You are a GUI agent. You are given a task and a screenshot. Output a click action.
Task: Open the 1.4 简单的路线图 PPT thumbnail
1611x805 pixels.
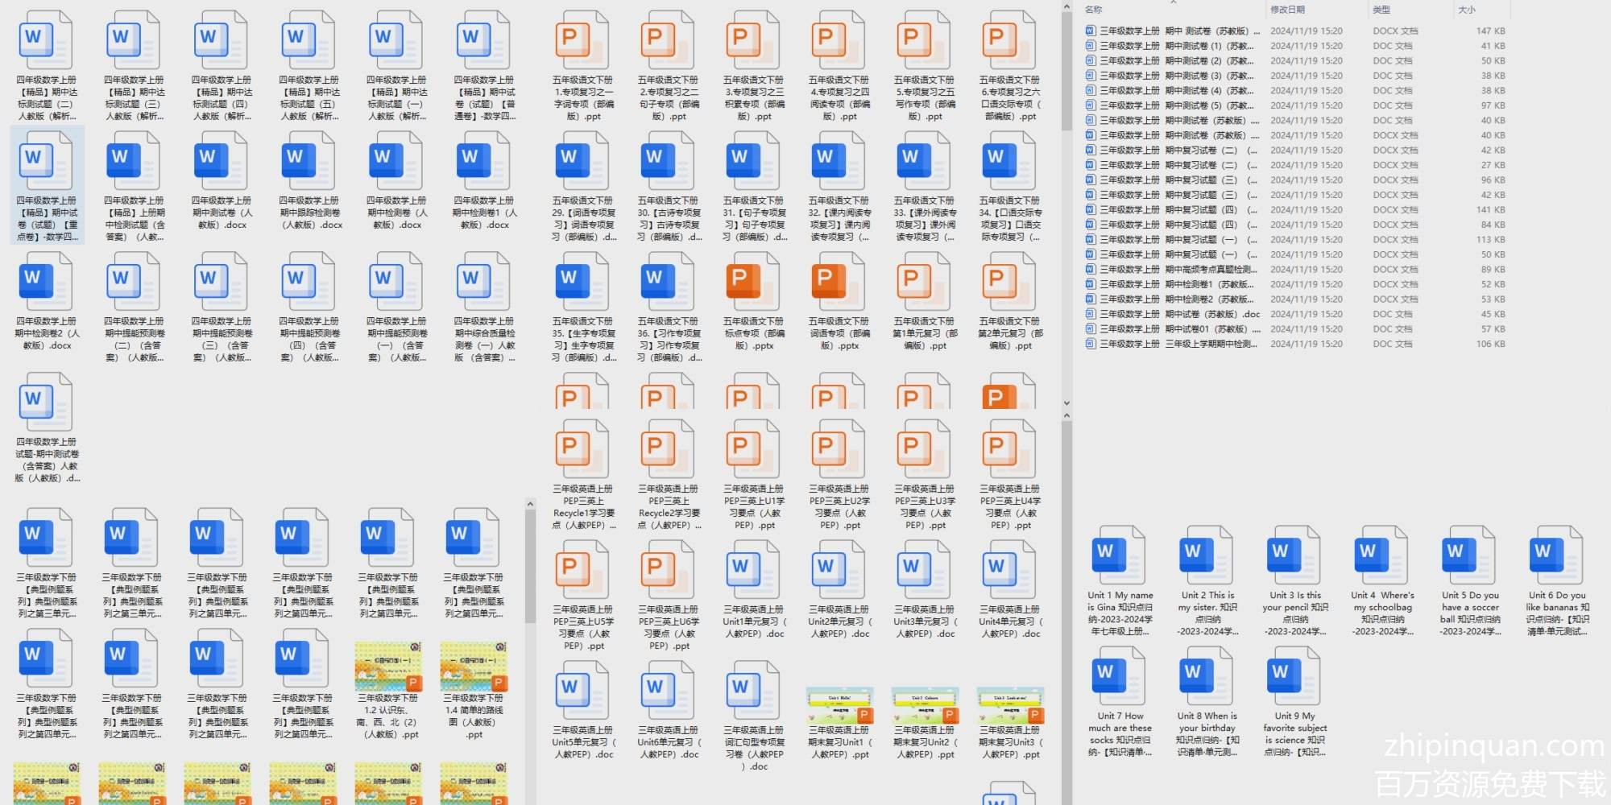[x=474, y=667]
